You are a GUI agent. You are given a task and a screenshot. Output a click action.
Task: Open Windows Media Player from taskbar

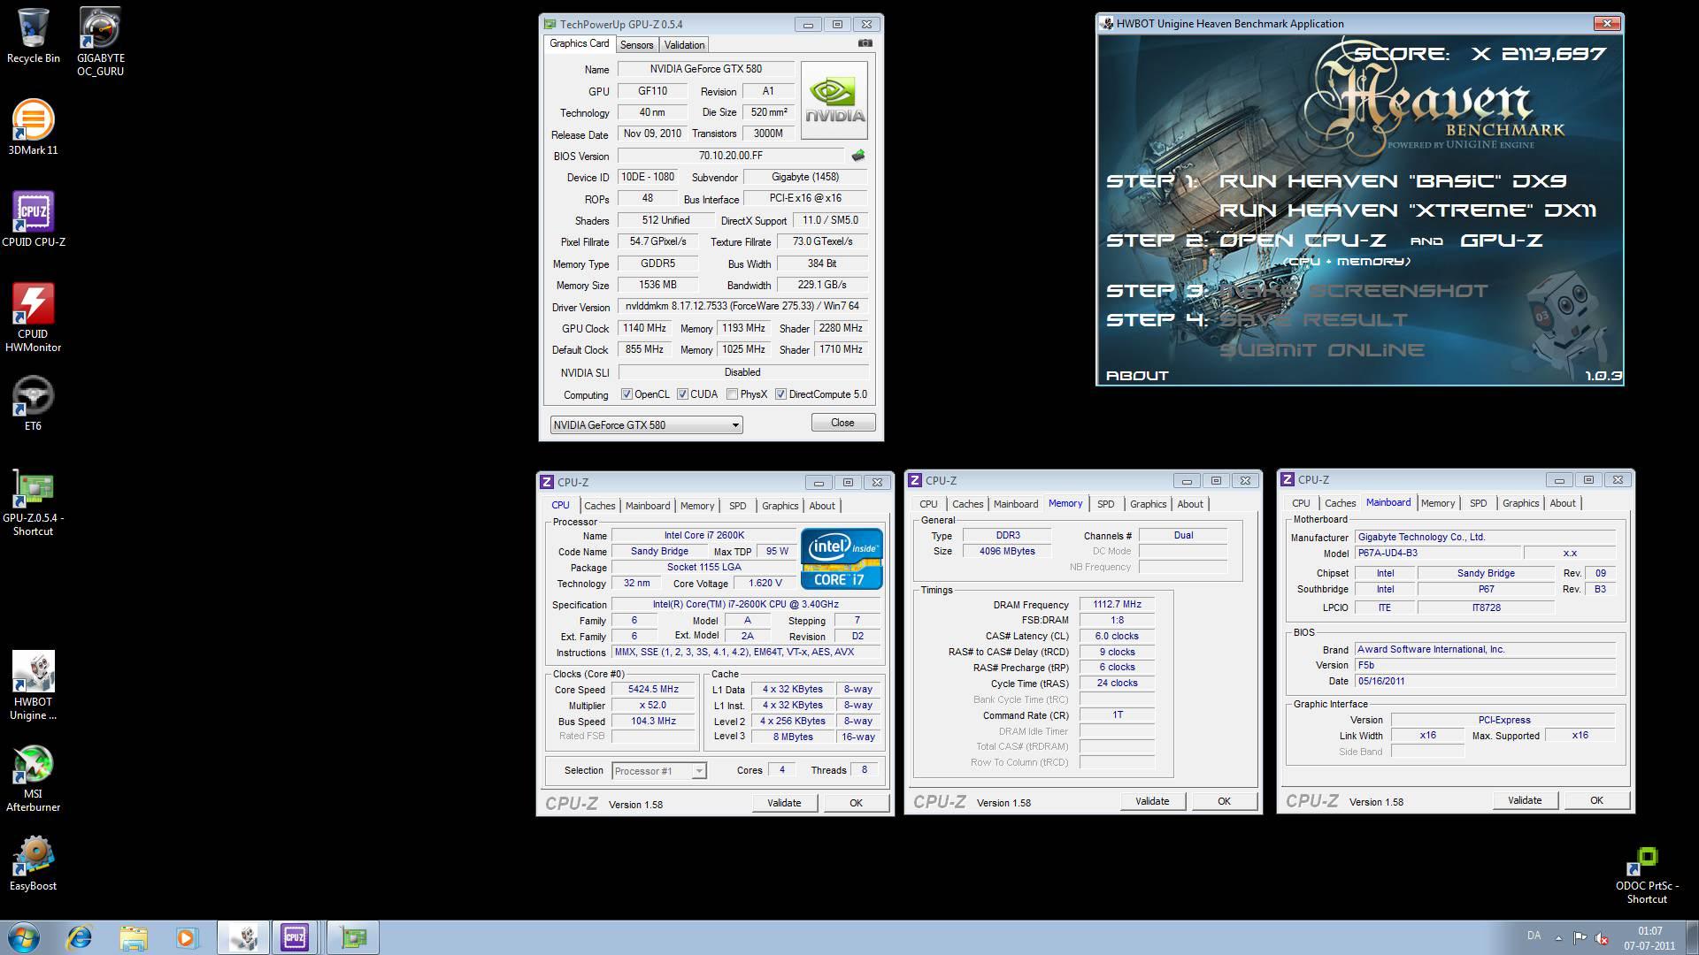187,937
